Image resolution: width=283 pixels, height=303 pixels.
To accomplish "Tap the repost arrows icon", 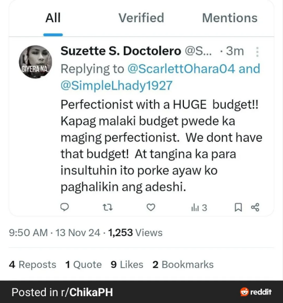I will (x=108, y=207).
